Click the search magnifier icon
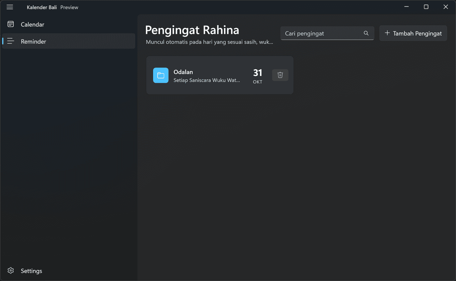The height and width of the screenshot is (281, 456). 366,33
